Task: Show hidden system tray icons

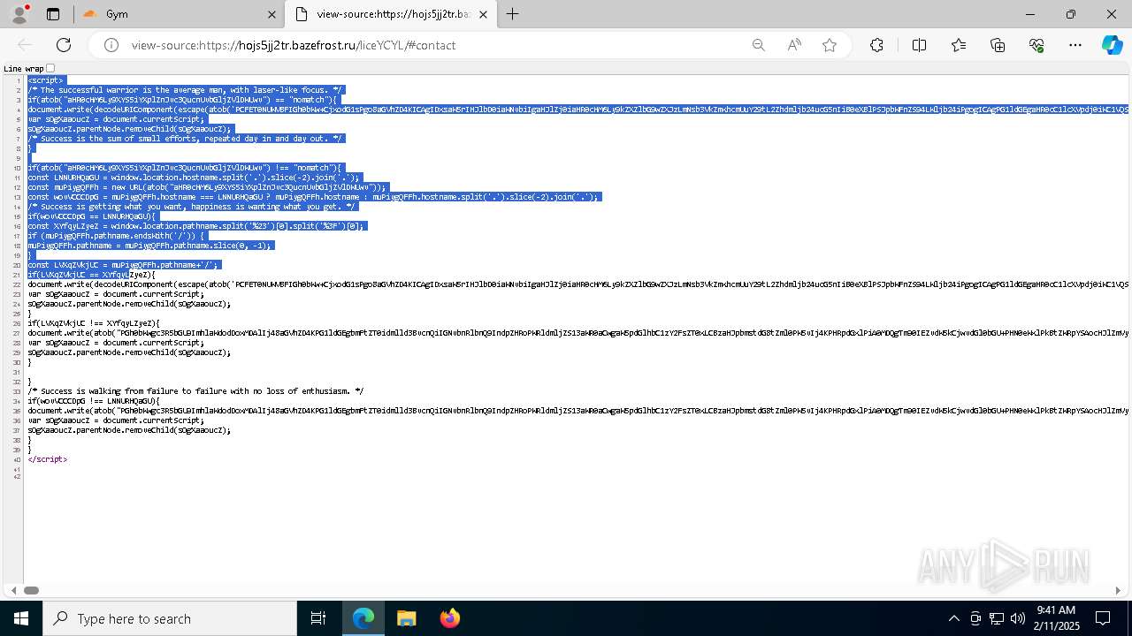Action: (953, 618)
